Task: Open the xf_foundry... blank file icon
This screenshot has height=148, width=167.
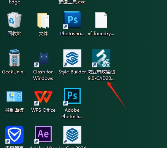Action: click(101, 20)
